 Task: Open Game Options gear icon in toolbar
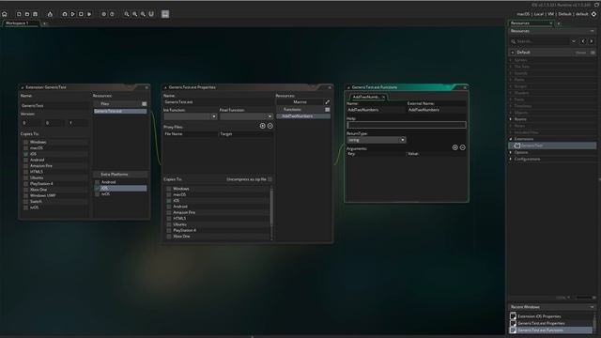[x=103, y=14]
